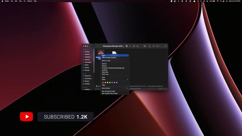242x136 pixels.
Task: Open the Apple menu
Action: click(3, 1)
